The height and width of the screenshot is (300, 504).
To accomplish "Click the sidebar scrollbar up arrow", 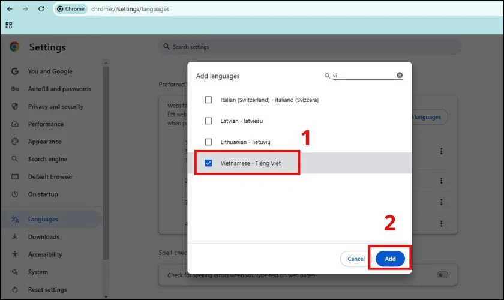I will [x=106, y=63].
